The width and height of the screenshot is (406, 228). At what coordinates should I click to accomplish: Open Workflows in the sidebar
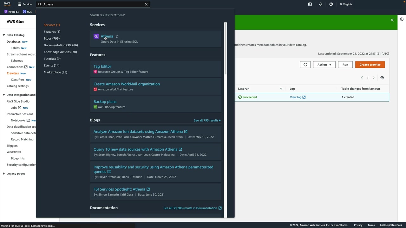[14, 152]
